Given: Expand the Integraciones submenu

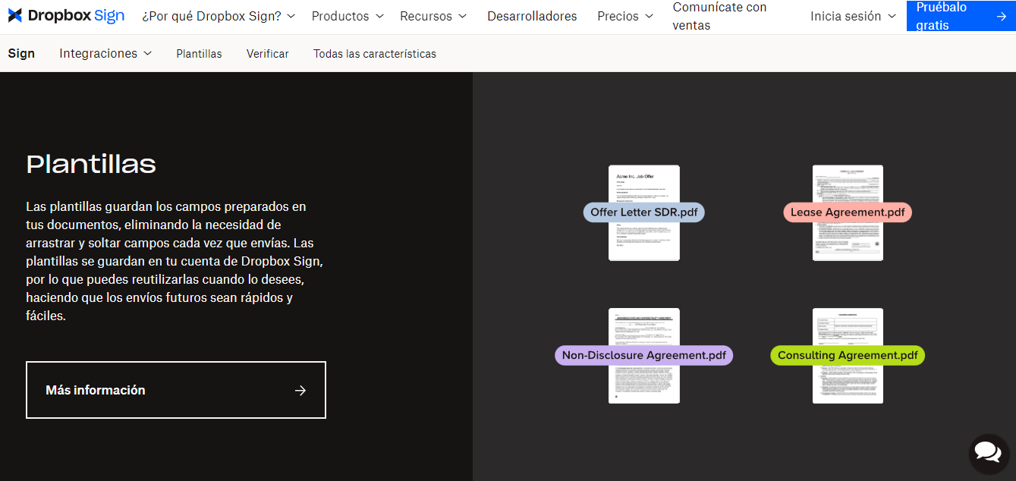Looking at the screenshot, I should (x=105, y=53).
